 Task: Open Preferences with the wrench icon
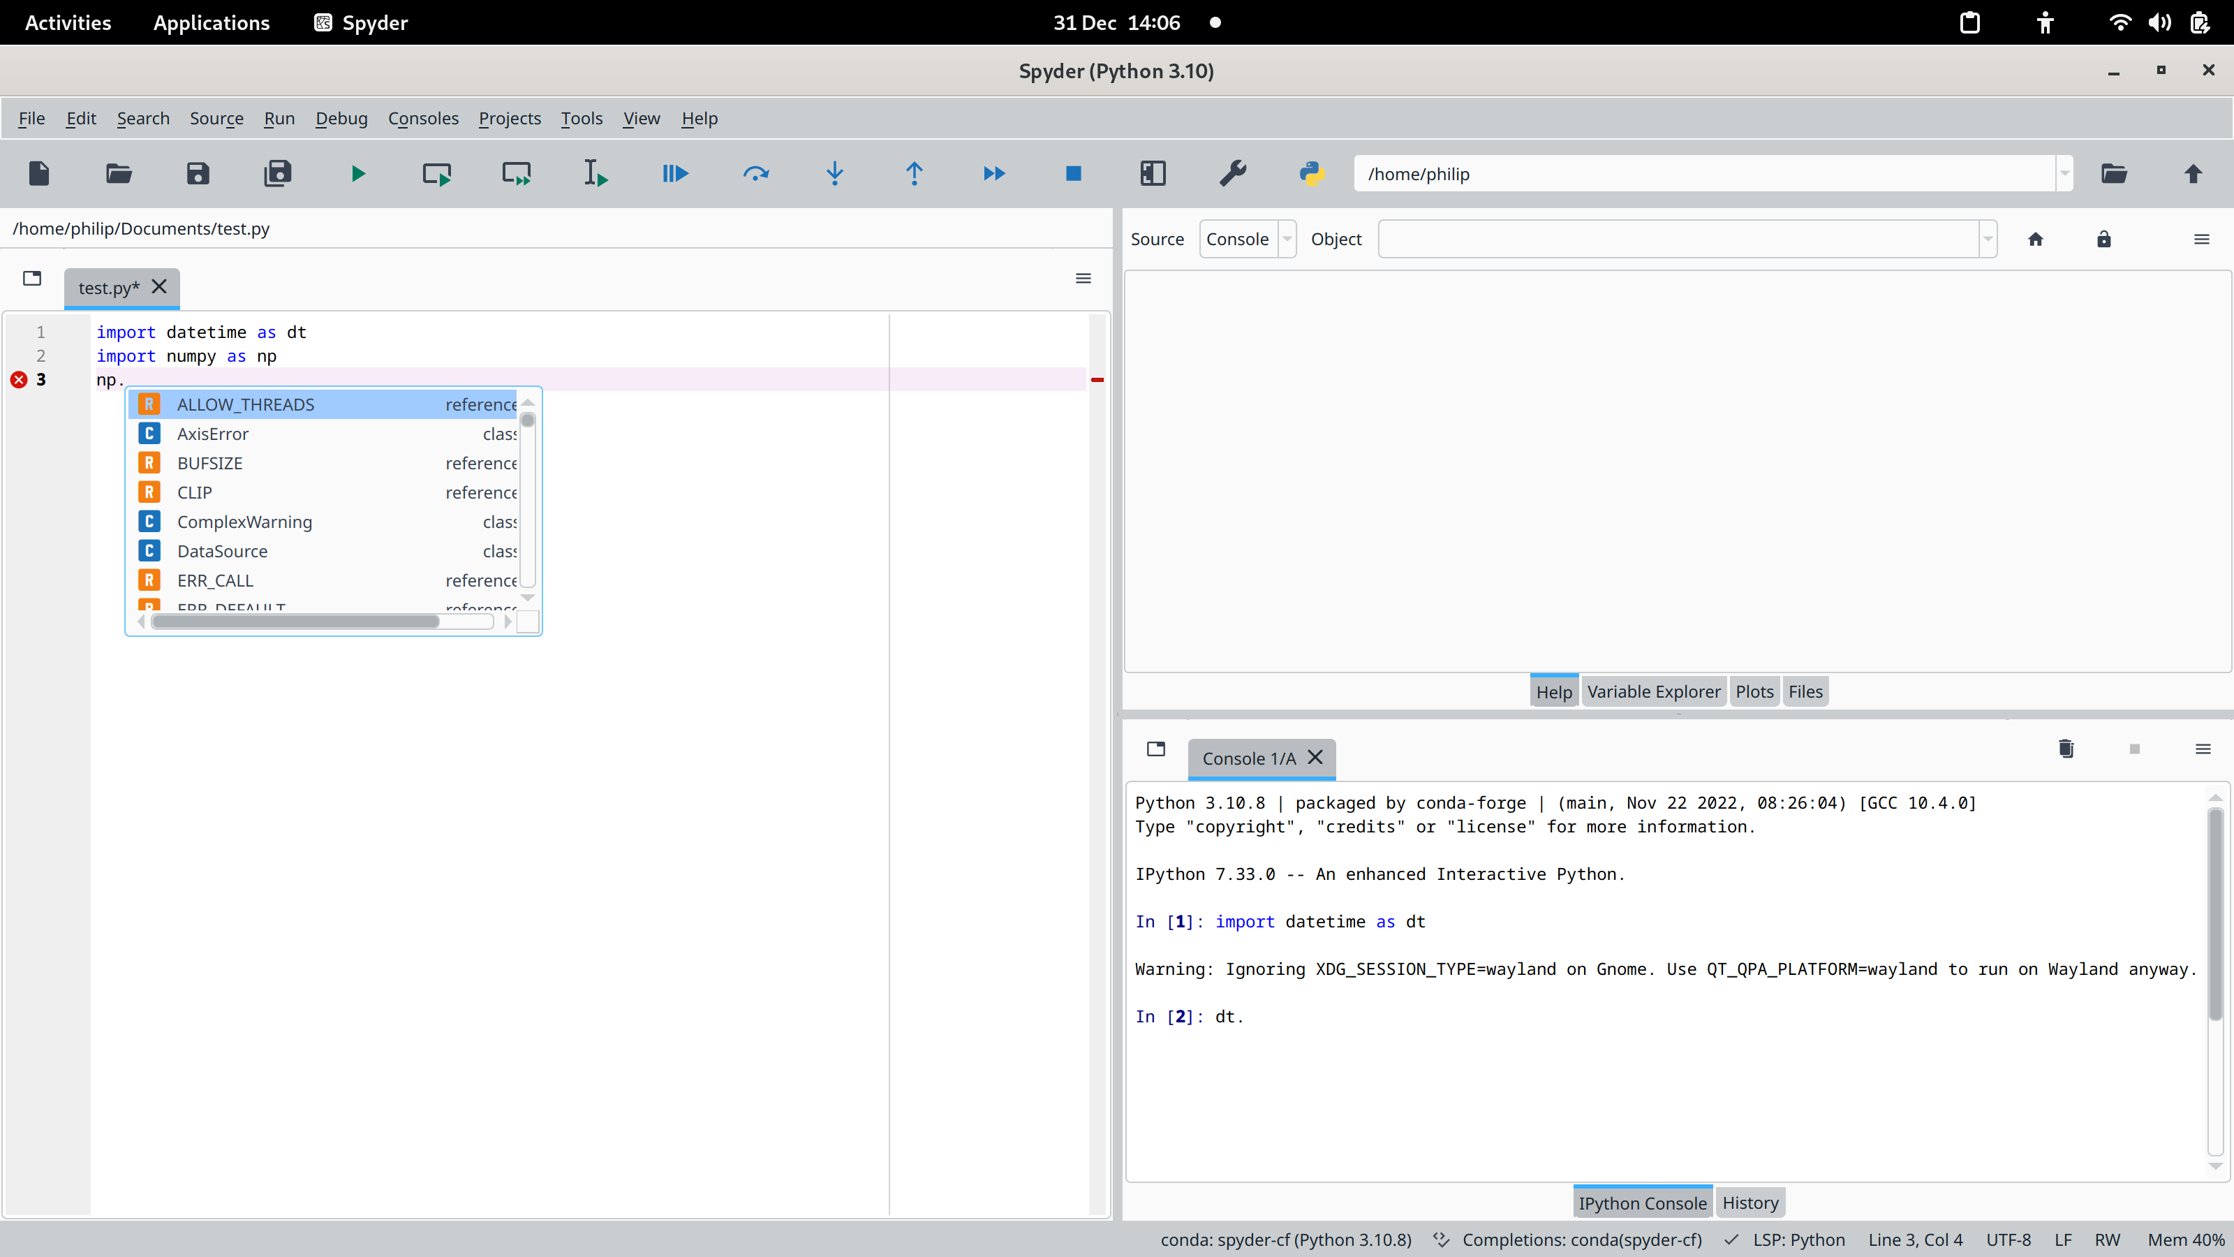[1232, 173]
